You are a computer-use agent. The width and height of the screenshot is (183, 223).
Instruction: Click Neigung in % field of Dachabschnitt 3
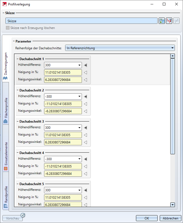(x=63, y=135)
